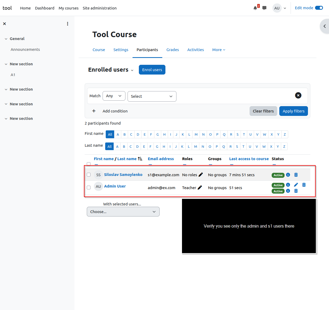
Task: Edit Siloslav Samoylenko's roles with the pencil icon
Action: (201, 175)
